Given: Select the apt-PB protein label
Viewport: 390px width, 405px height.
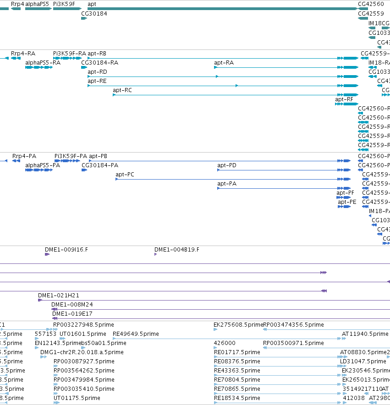Looking at the screenshot, I should [x=98, y=156].
